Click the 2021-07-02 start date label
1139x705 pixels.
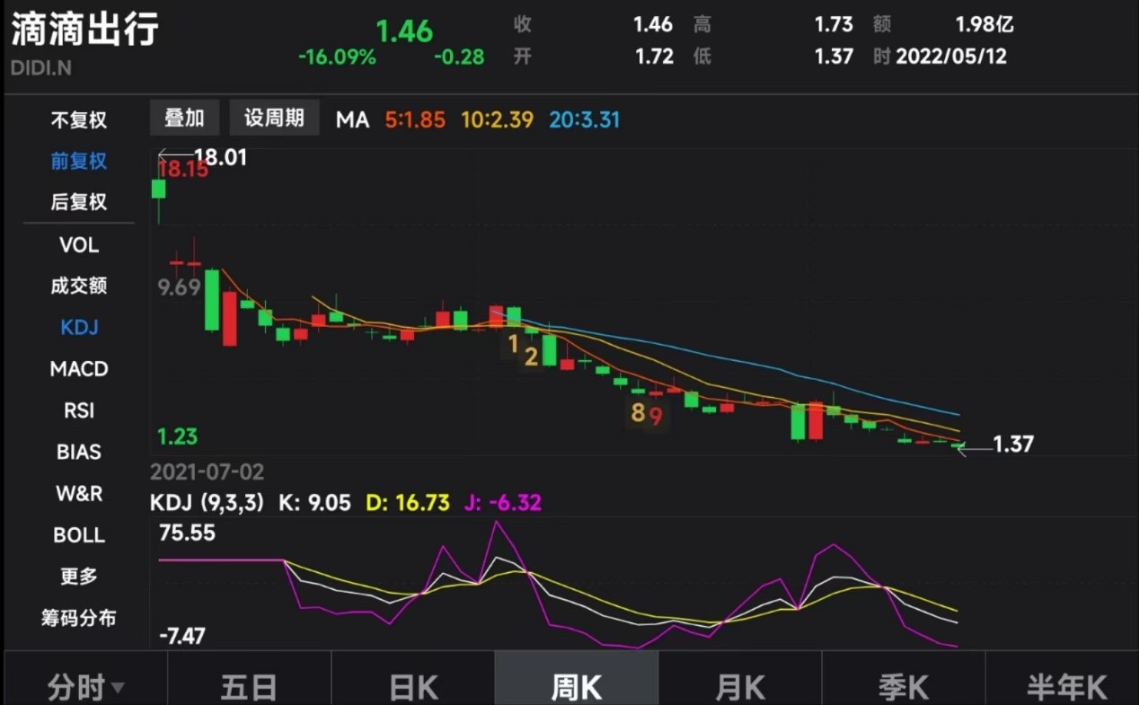point(207,472)
